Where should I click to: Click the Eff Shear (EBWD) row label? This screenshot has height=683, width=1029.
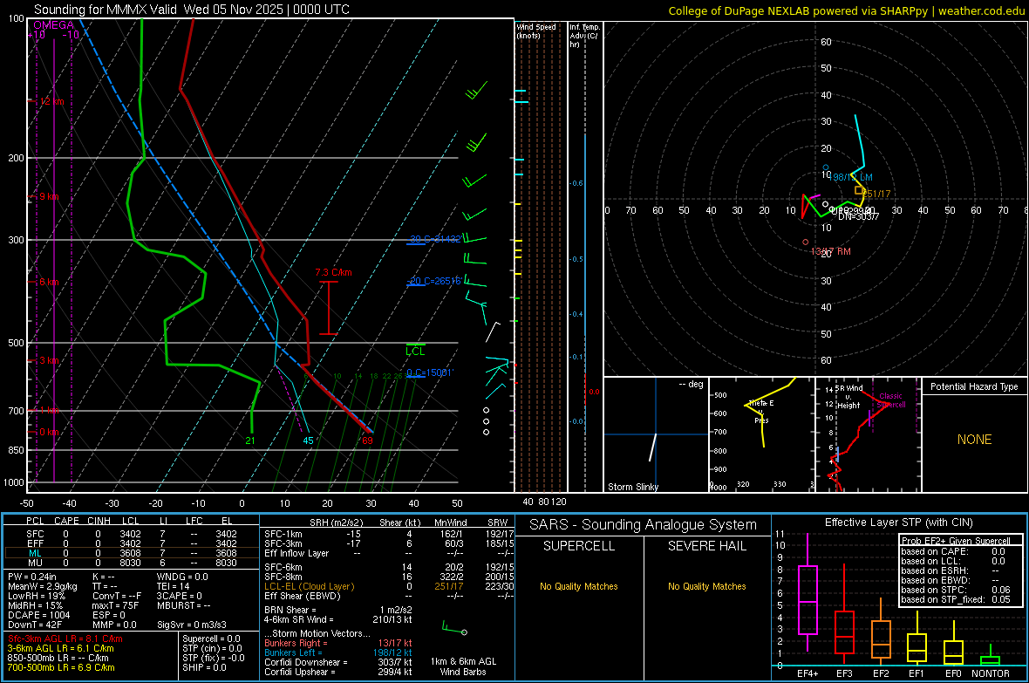[303, 596]
